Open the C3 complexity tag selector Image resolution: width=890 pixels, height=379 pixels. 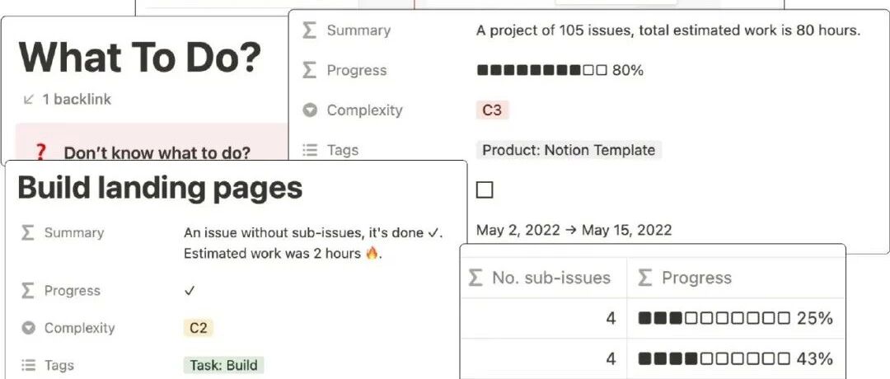[x=491, y=110]
